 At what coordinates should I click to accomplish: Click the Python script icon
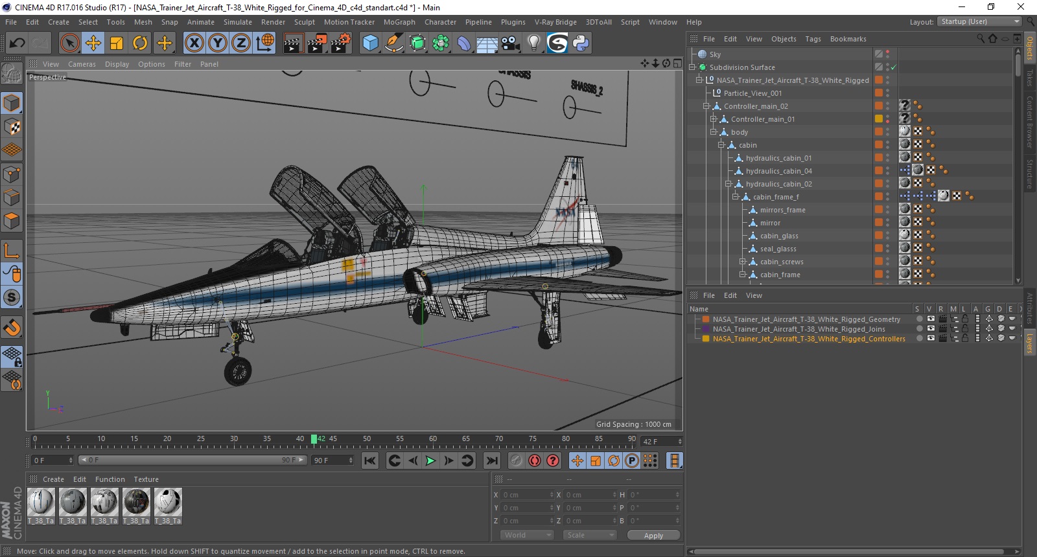581,43
